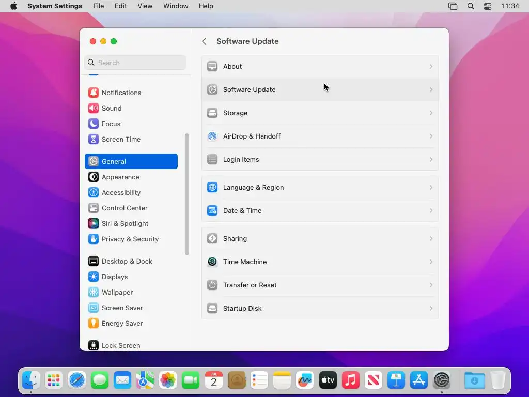Click the About row computer icon
Screen dimensions: 529x397
[212, 67]
